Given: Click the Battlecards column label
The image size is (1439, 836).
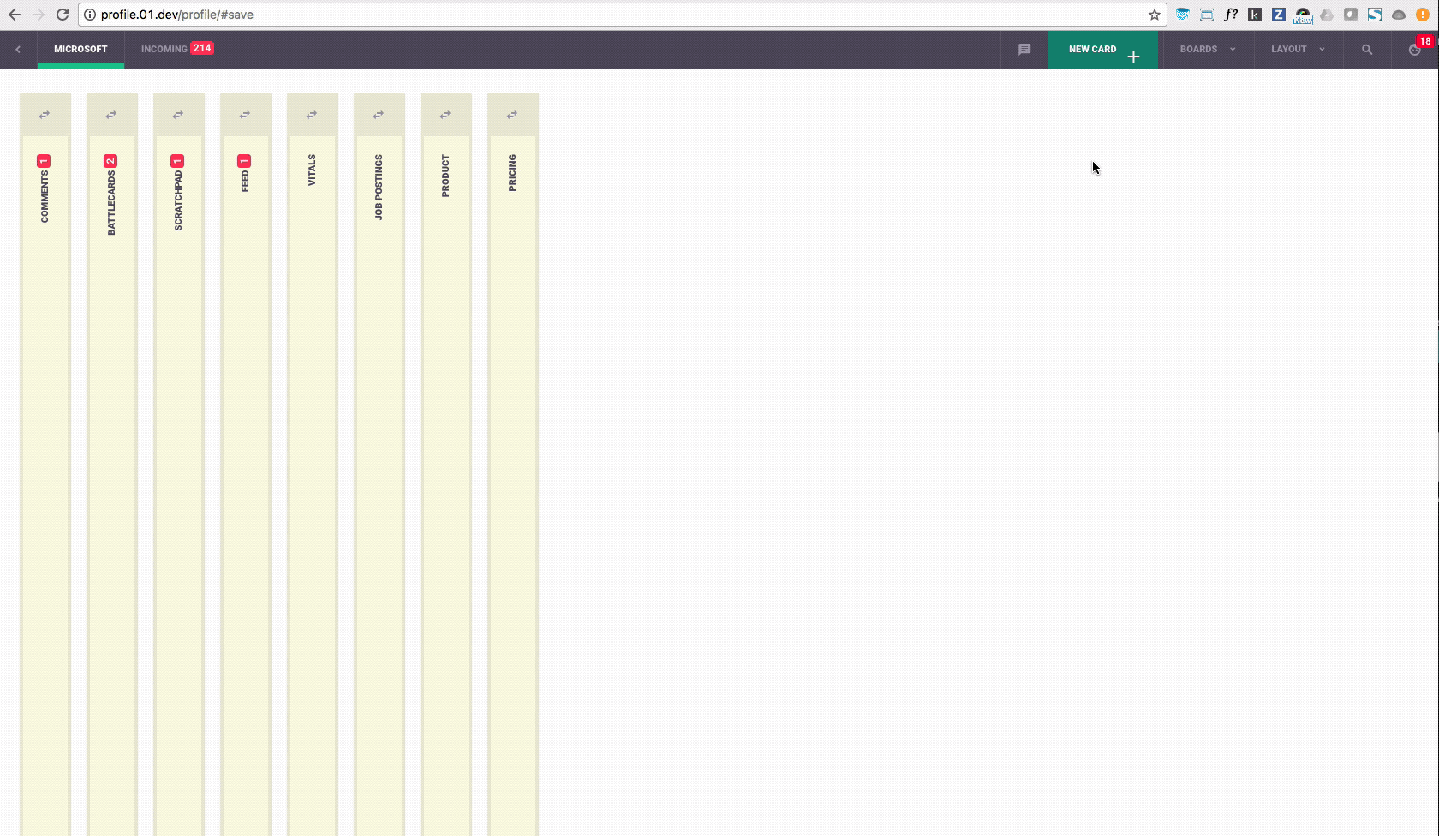Looking at the screenshot, I should point(111,202).
